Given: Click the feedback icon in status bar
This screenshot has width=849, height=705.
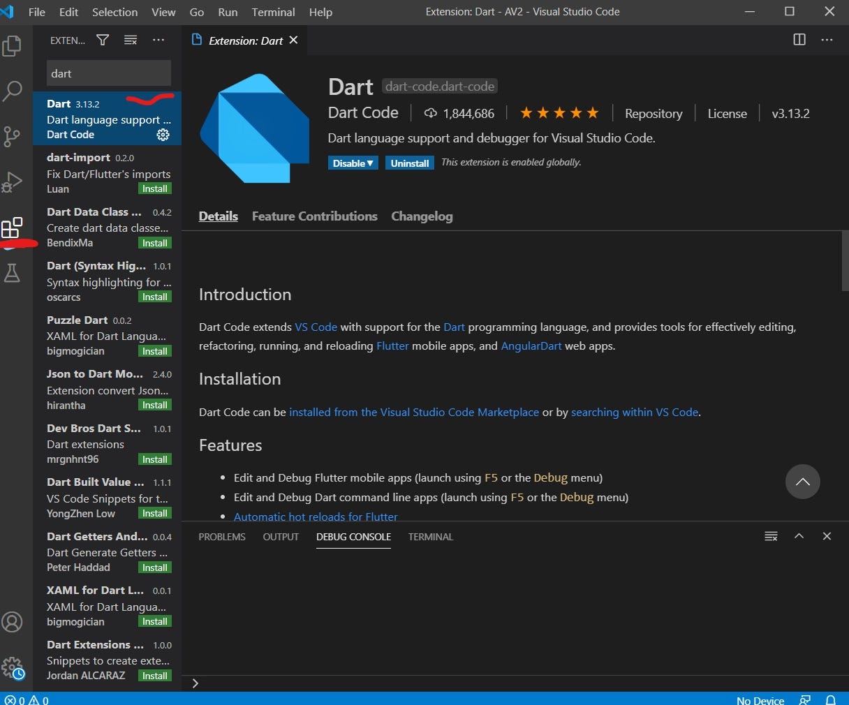Looking at the screenshot, I should pos(805,700).
